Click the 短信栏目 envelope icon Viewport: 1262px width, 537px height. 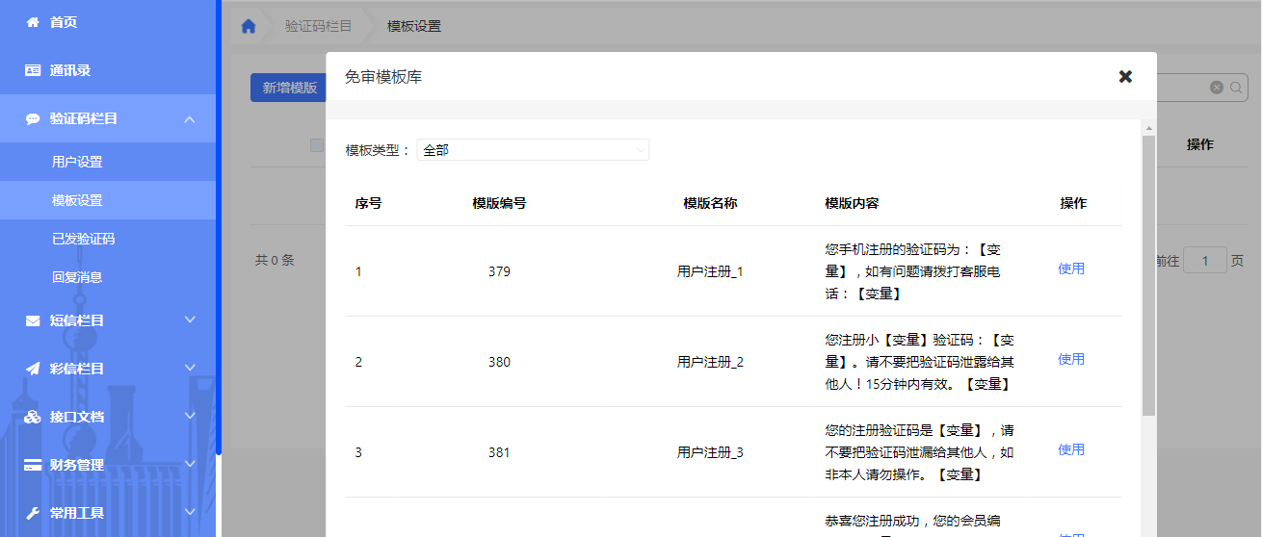33,320
